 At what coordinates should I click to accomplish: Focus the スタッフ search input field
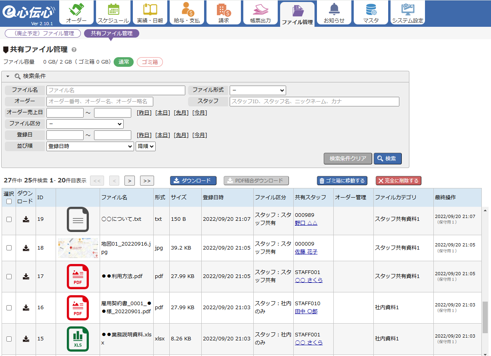(315, 102)
